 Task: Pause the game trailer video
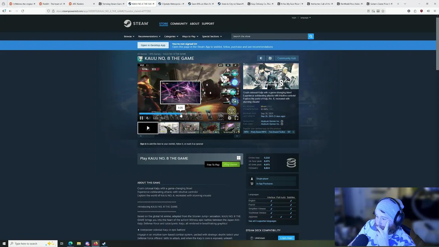coord(141,118)
